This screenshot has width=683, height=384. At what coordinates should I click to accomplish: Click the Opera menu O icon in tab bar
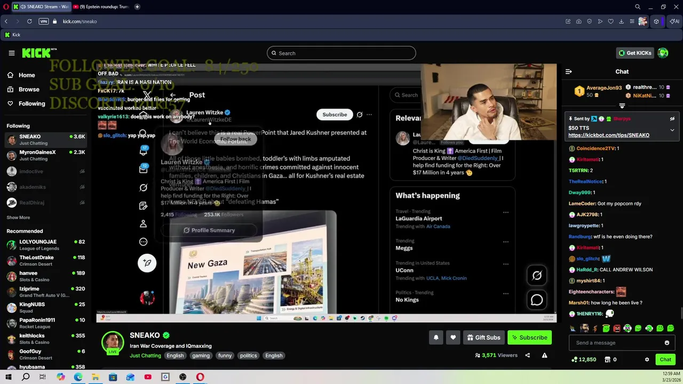pos(5,7)
